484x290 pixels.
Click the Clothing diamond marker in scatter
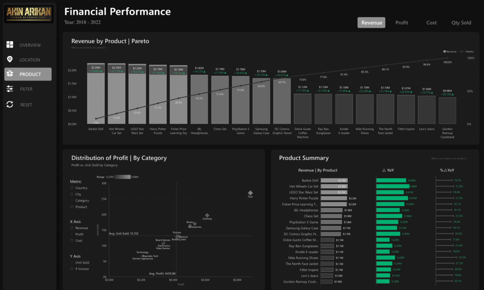pos(207,215)
